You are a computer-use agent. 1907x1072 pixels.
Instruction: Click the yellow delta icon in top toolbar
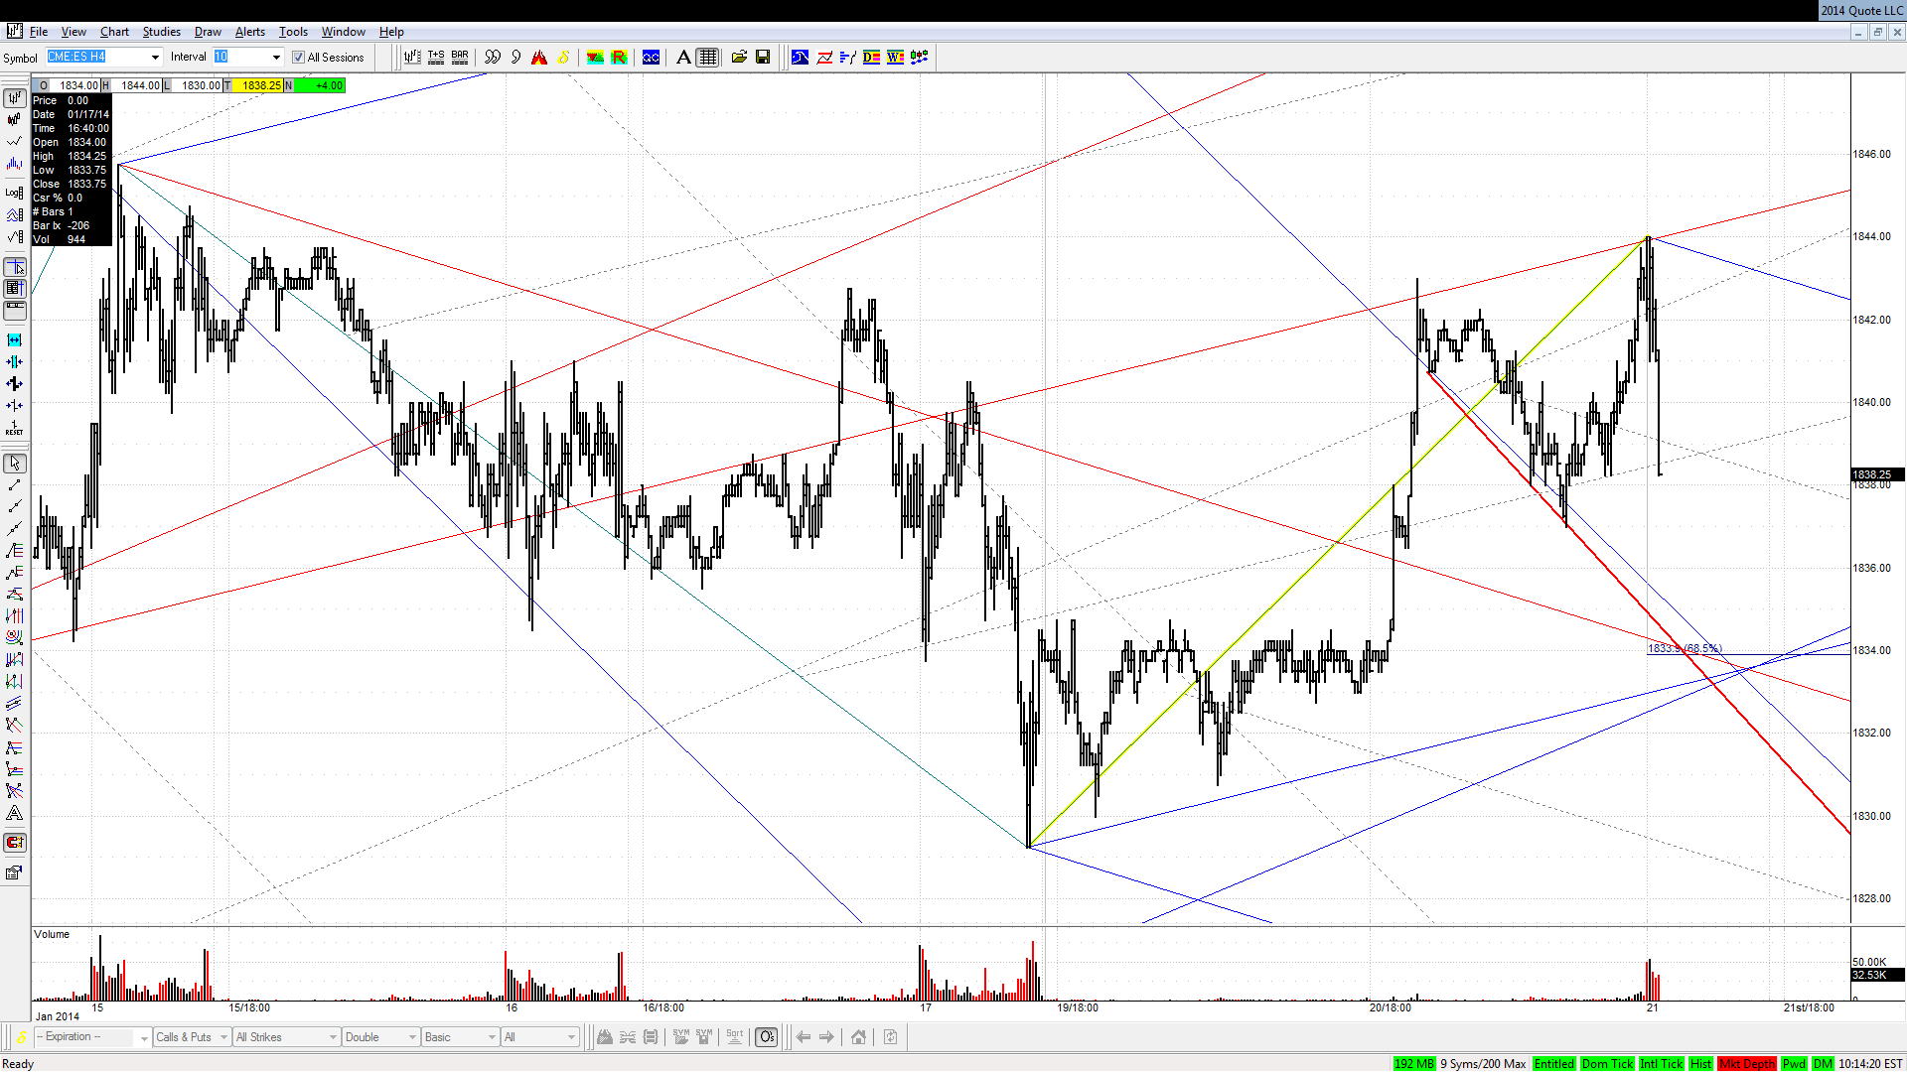point(563,58)
